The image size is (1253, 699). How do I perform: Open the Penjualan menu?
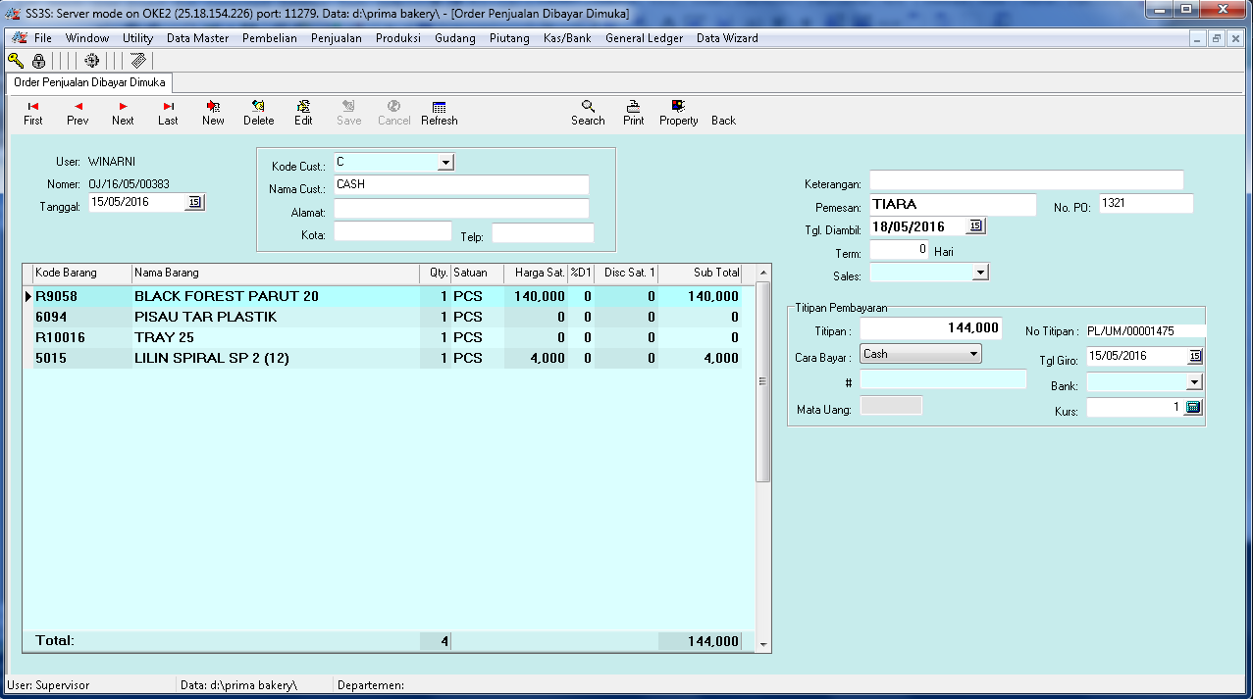pyautogui.click(x=337, y=38)
